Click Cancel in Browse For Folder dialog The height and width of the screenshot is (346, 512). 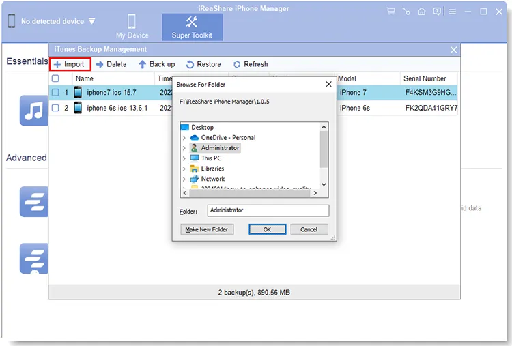pyautogui.click(x=309, y=229)
